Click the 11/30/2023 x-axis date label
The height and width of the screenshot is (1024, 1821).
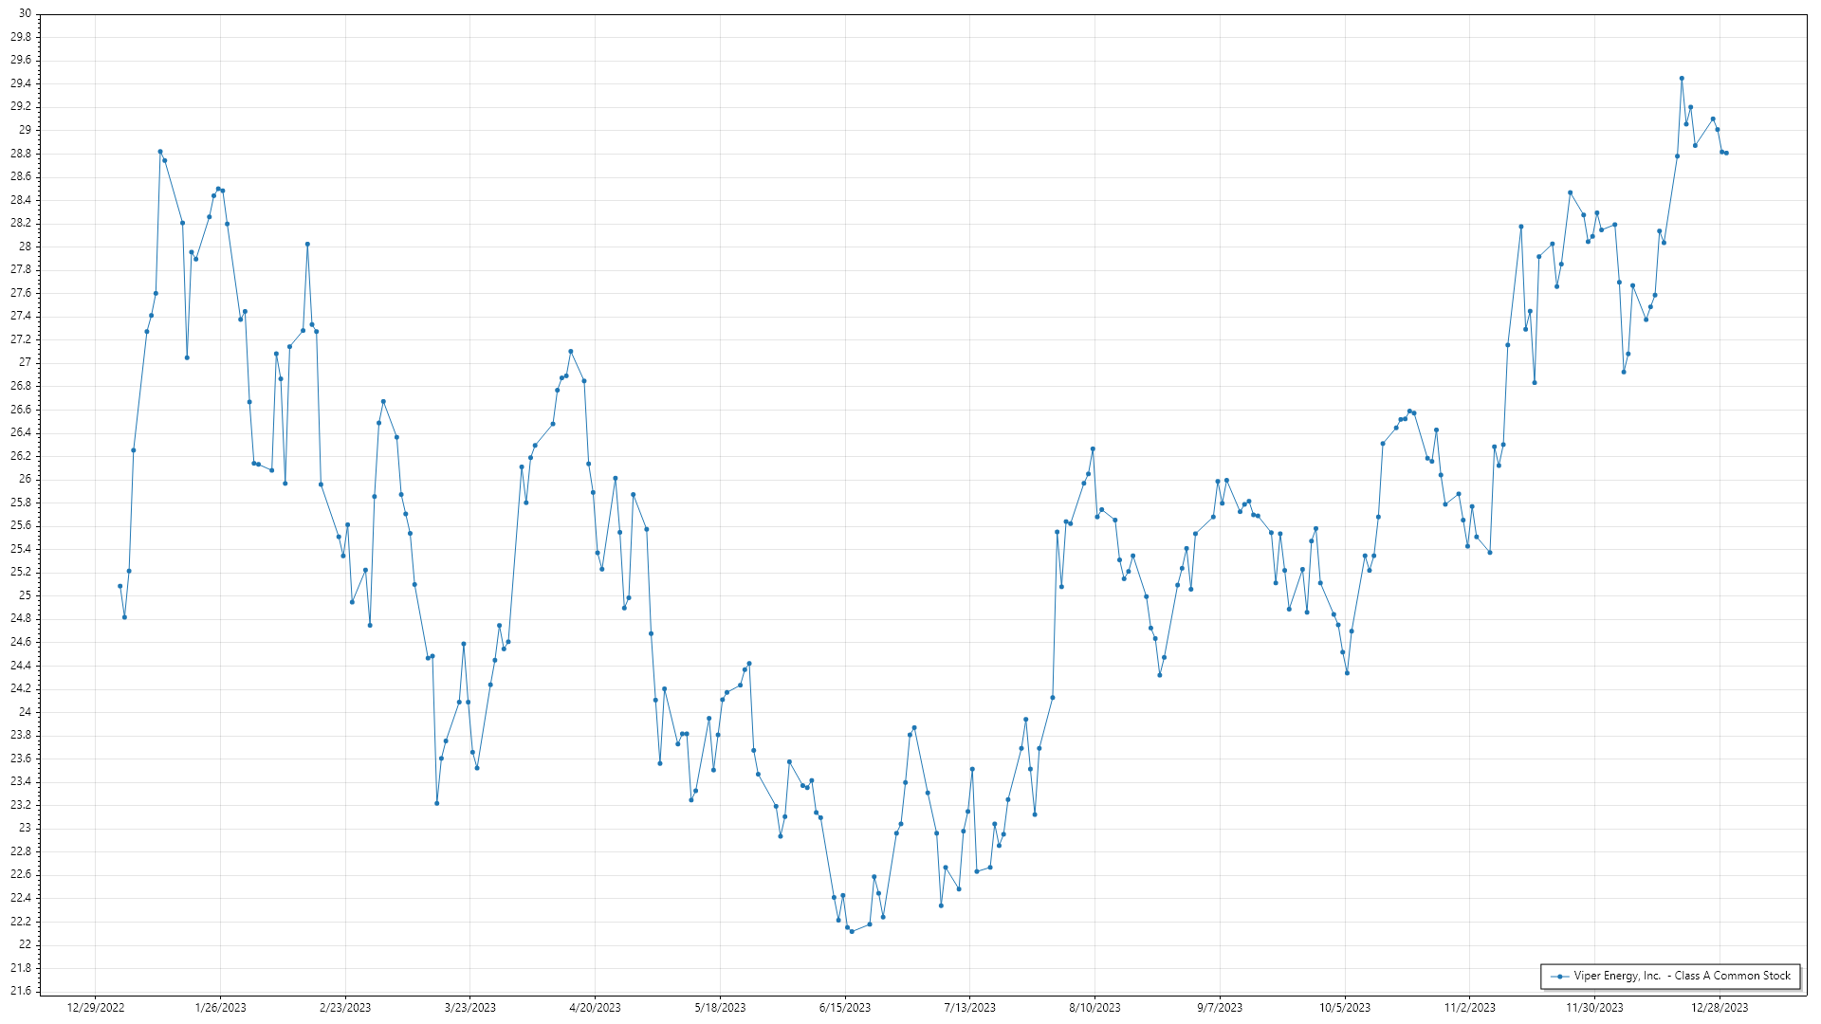(x=1594, y=1007)
